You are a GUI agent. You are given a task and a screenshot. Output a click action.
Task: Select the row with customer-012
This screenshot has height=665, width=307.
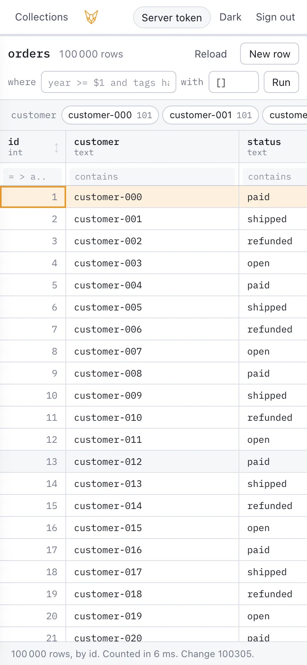(x=153, y=462)
